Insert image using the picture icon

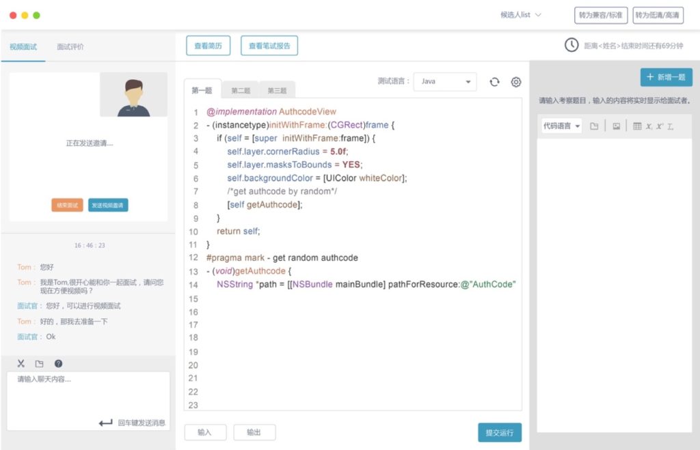(616, 126)
